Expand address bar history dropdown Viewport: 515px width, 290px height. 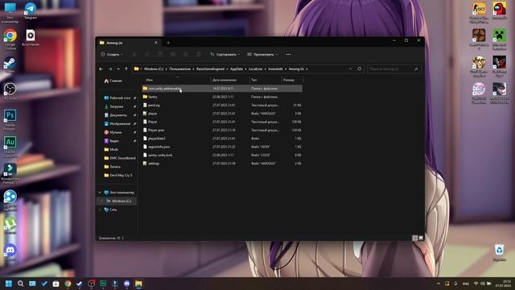click(x=351, y=69)
